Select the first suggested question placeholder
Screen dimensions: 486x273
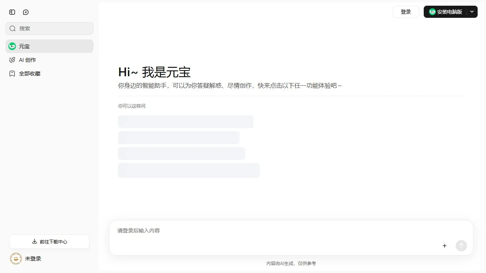(x=186, y=122)
